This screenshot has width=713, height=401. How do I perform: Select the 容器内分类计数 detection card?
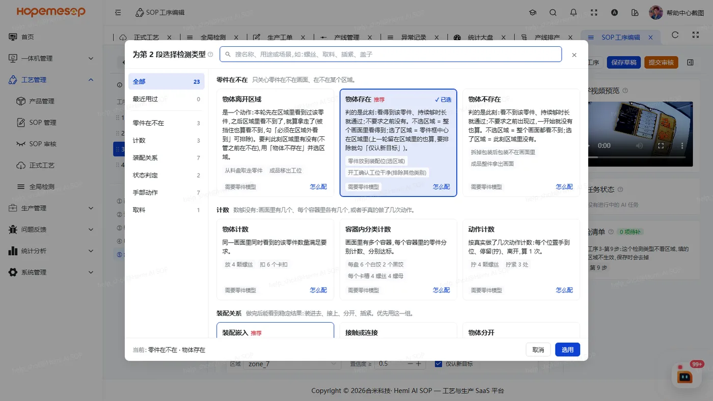coord(398,260)
